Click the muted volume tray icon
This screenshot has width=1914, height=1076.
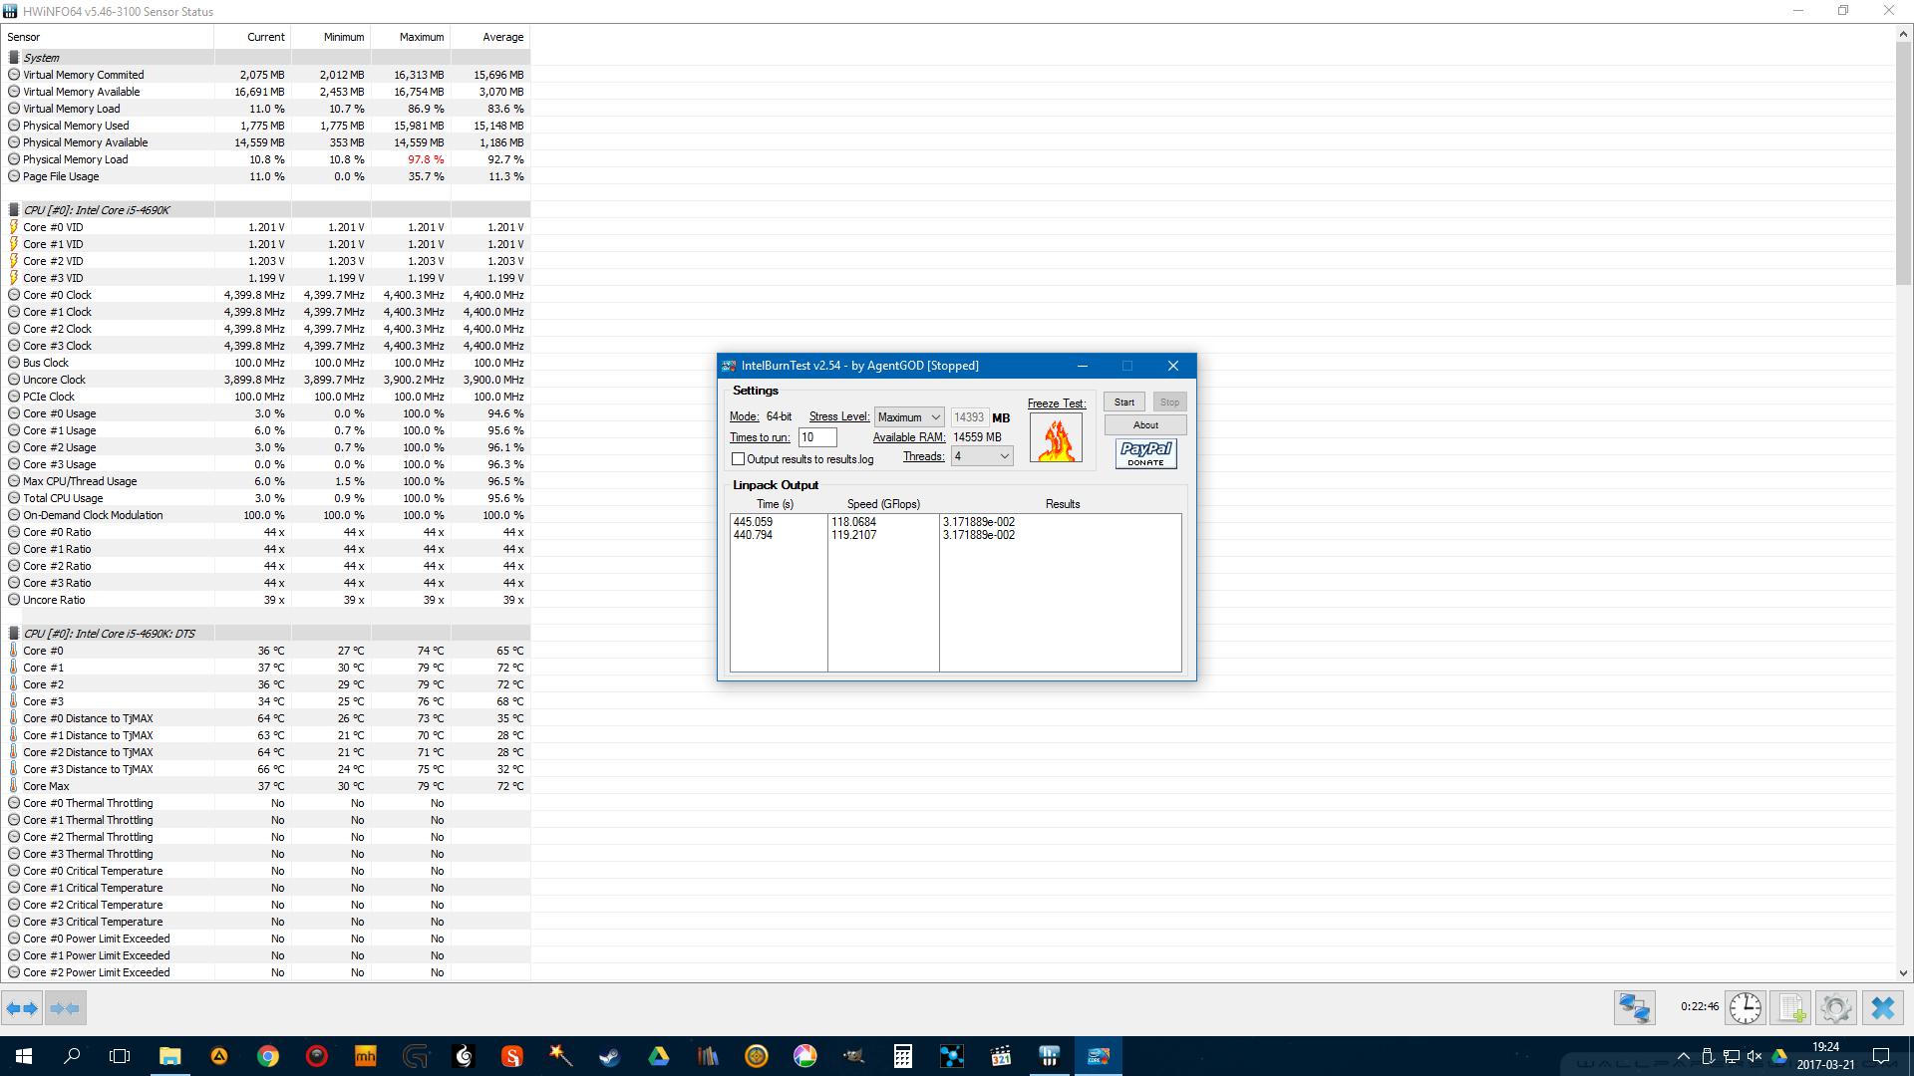(1754, 1056)
